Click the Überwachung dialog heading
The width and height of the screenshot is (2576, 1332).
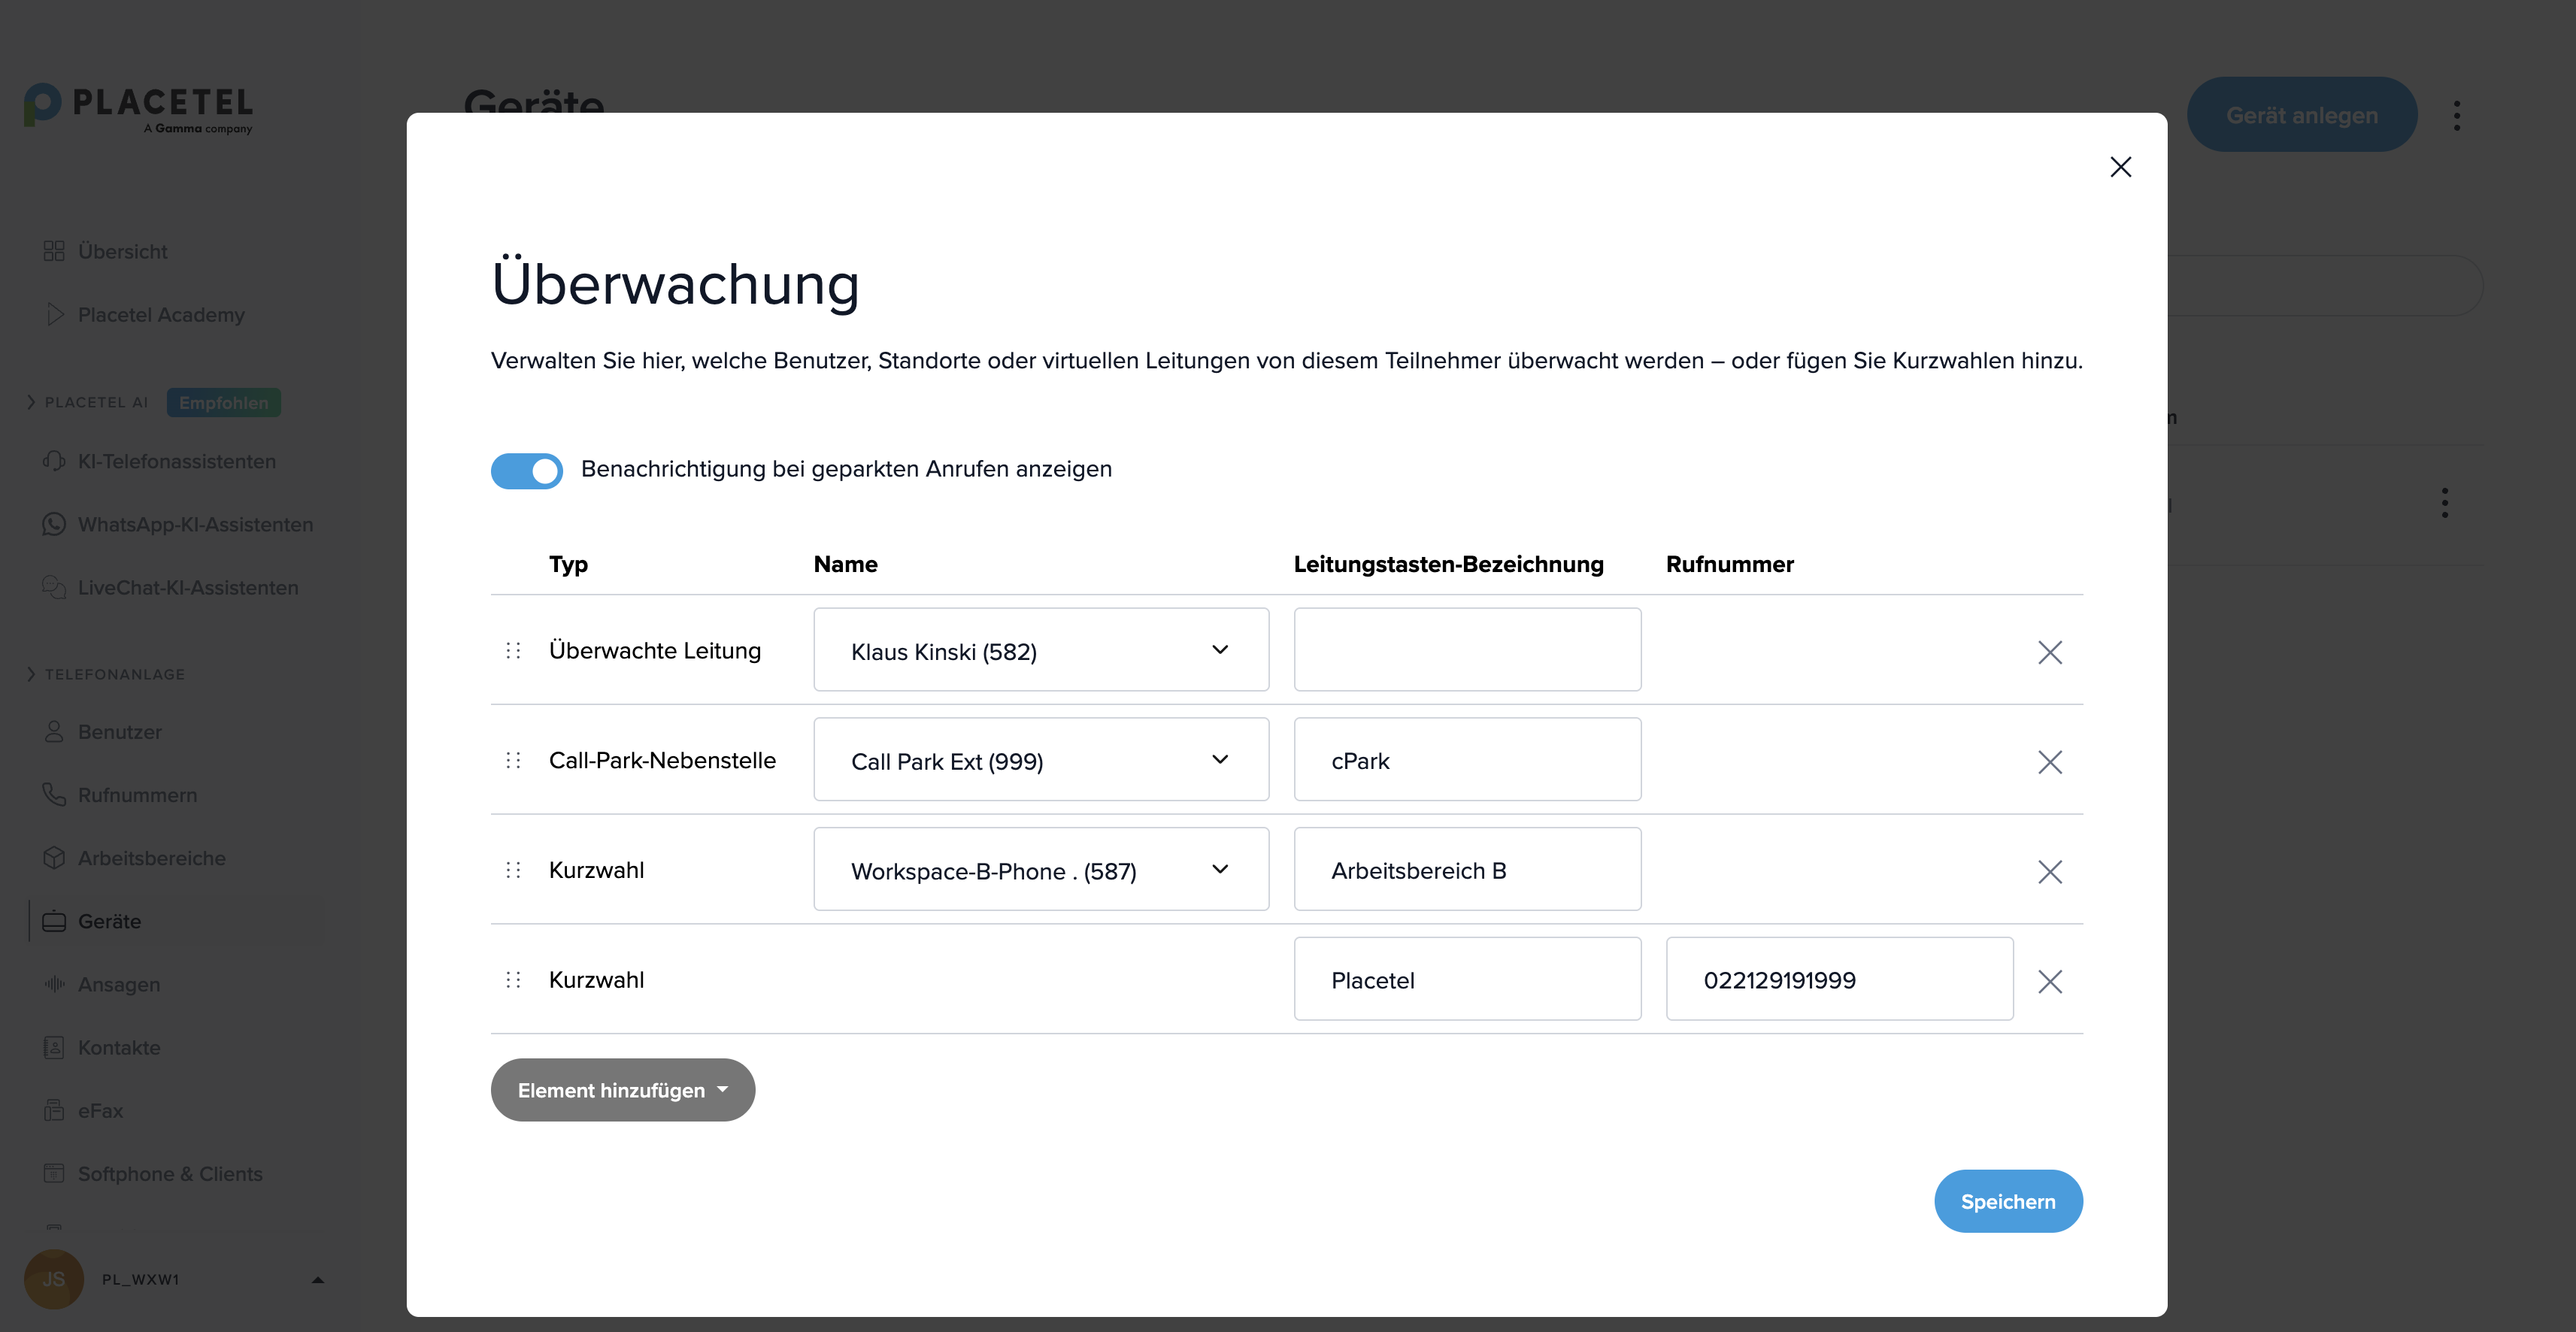675,284
